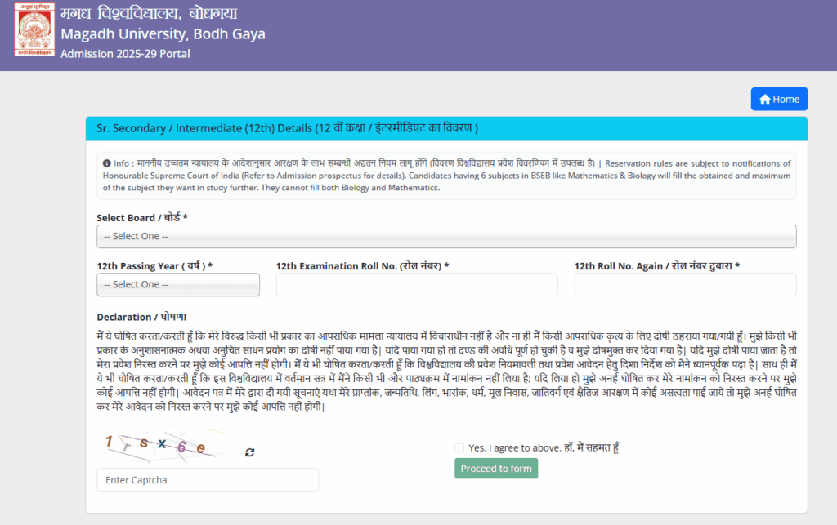The width and height of the screenshot is (837, 525).
Task: Open the 12th Passing Year dropdown
Action: point(178,285)
